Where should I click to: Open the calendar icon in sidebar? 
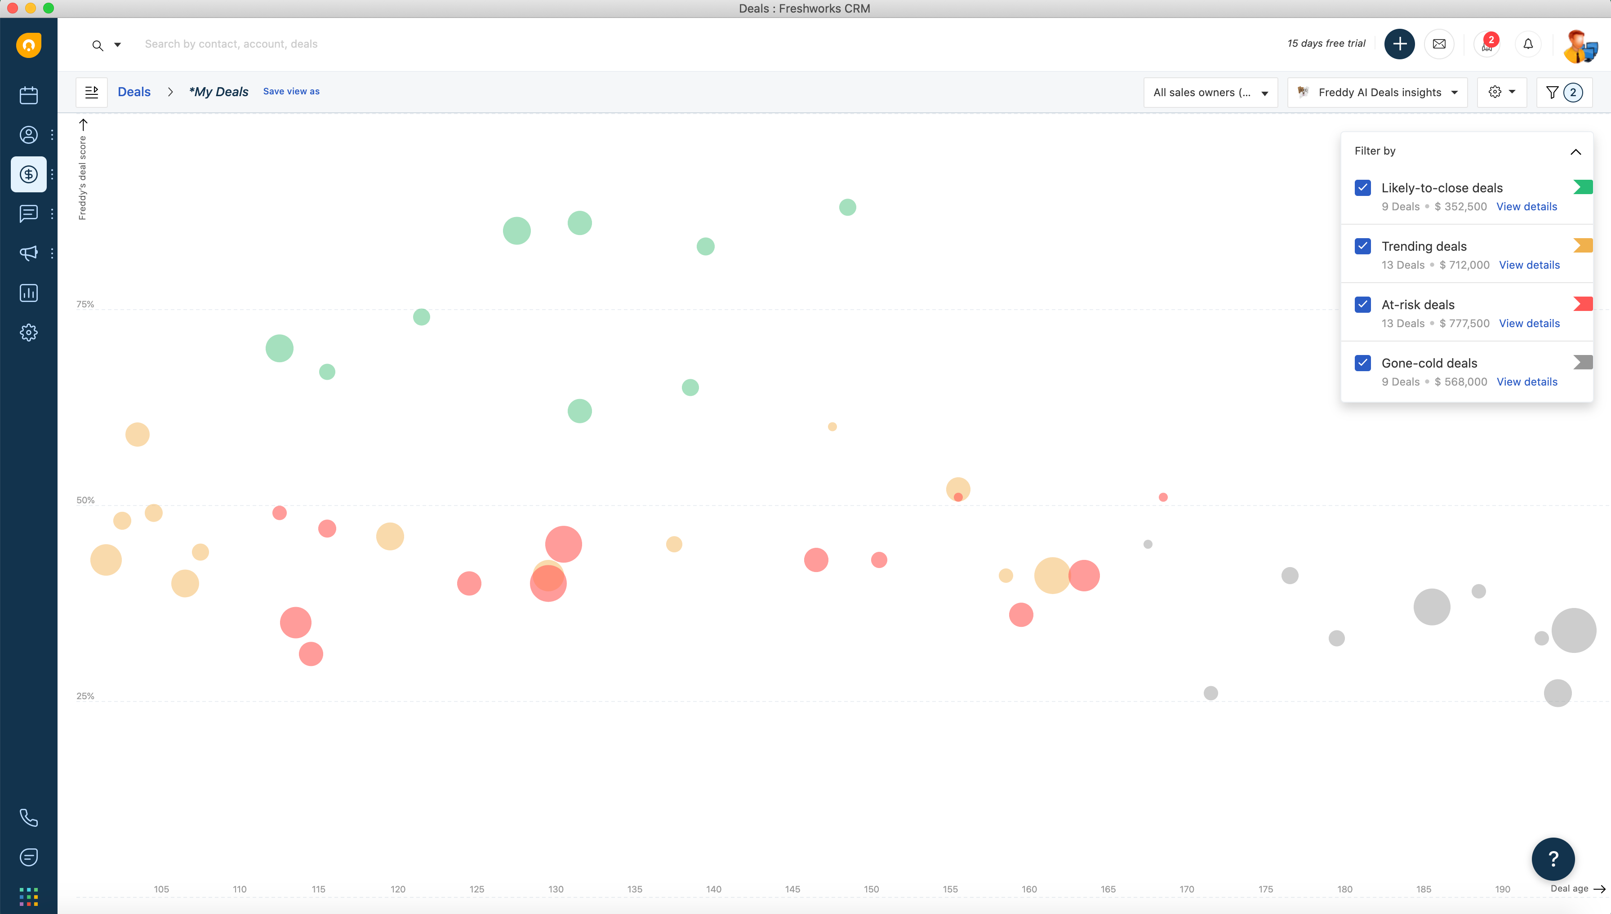click(28, 95)
